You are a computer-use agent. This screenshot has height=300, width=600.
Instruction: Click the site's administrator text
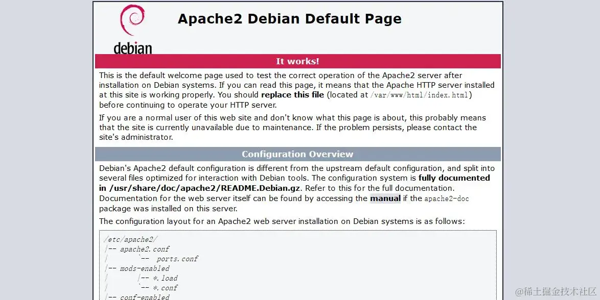[x=136, y=137]
